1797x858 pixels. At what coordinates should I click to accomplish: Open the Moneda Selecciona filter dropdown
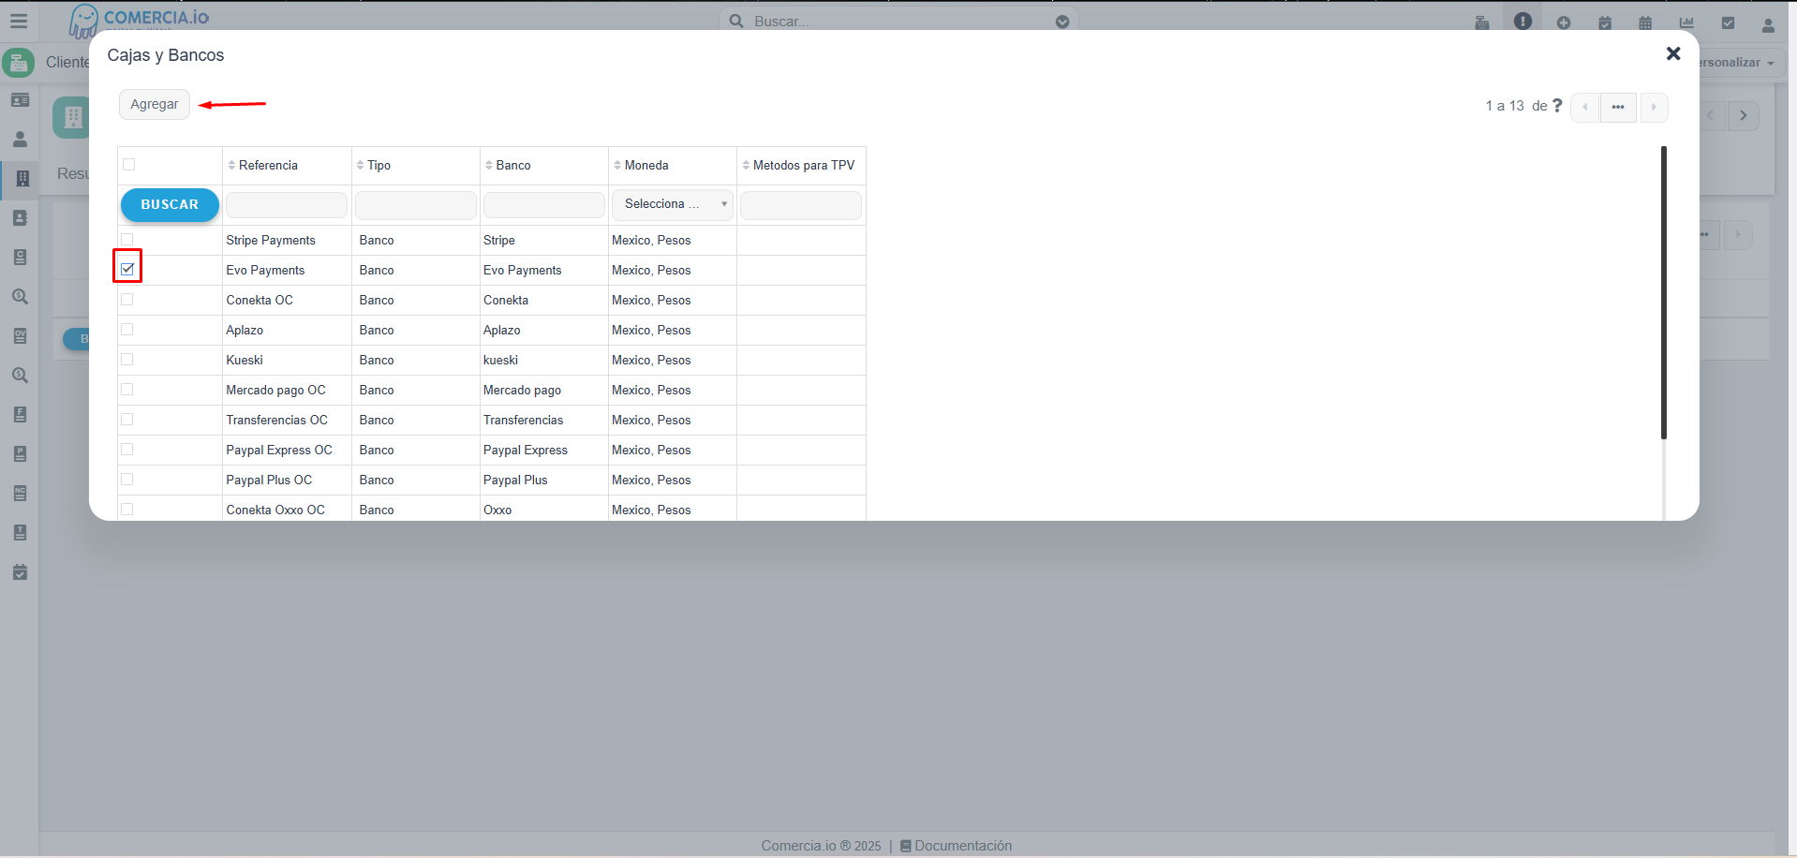(673, 204)
